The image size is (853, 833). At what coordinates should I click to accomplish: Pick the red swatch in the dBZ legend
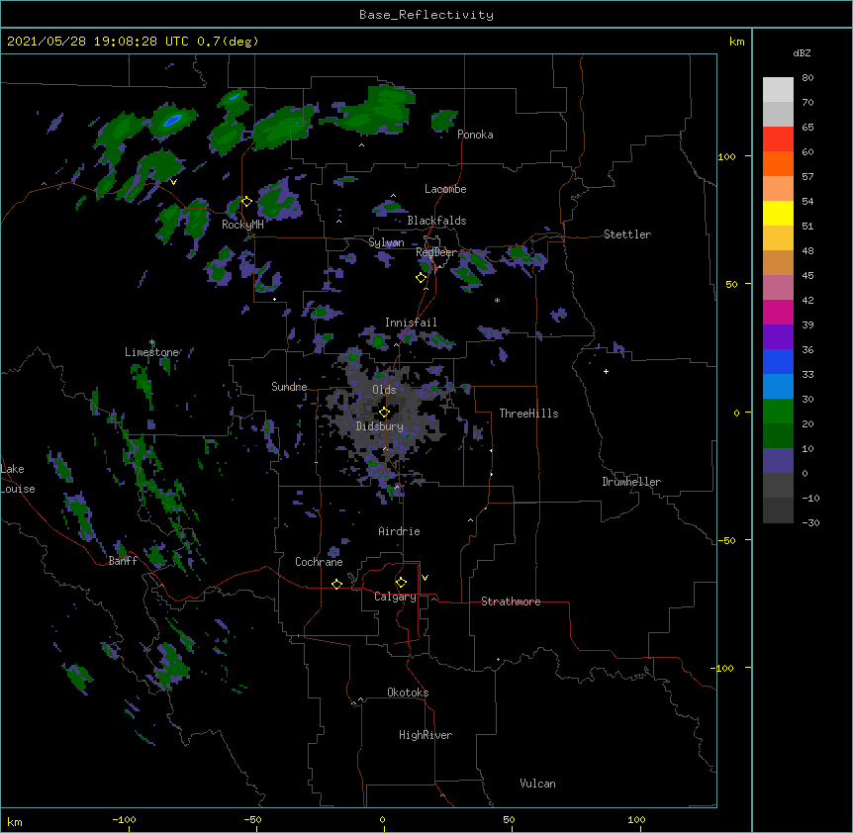click(778, 139)
